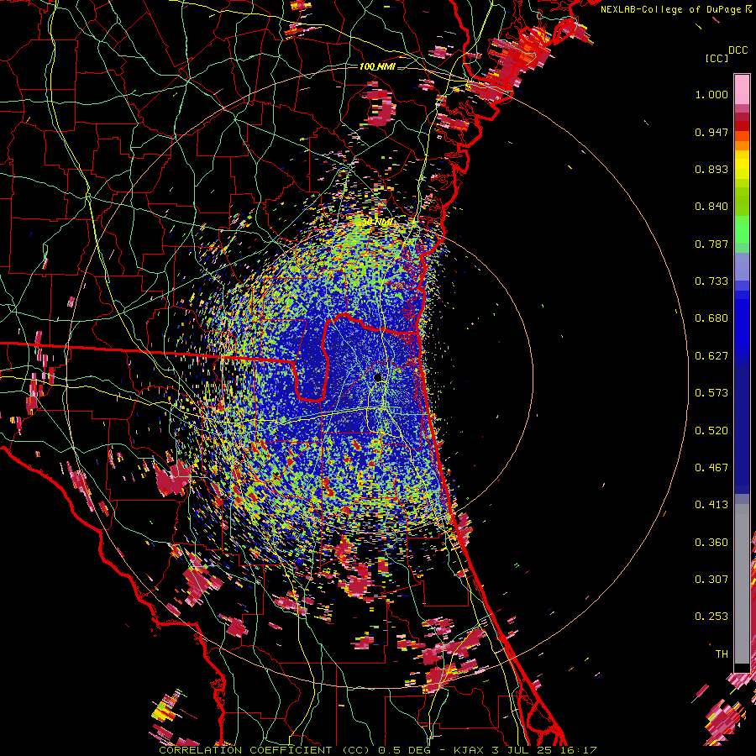Screen dimensions: 756x756
Task: Click the 0.733 scale value
Action: point(711,281)
